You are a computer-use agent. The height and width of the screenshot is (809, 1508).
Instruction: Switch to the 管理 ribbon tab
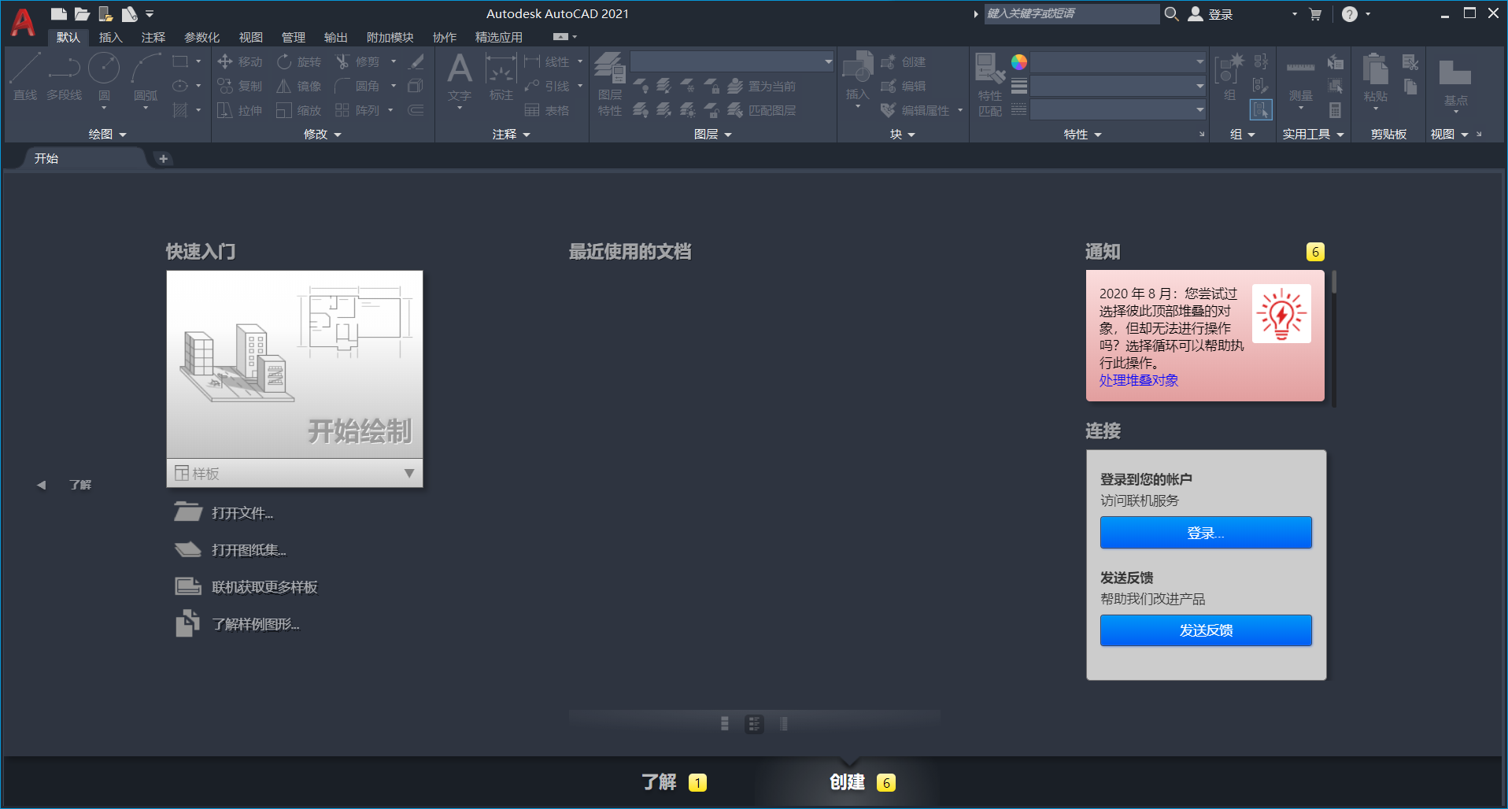294,37
